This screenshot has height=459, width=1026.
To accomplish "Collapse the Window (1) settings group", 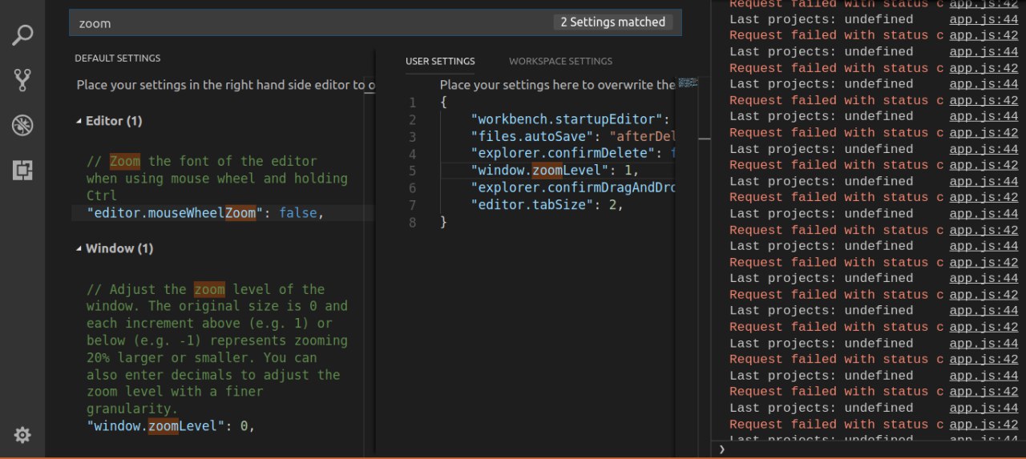I will coord(114,248).
